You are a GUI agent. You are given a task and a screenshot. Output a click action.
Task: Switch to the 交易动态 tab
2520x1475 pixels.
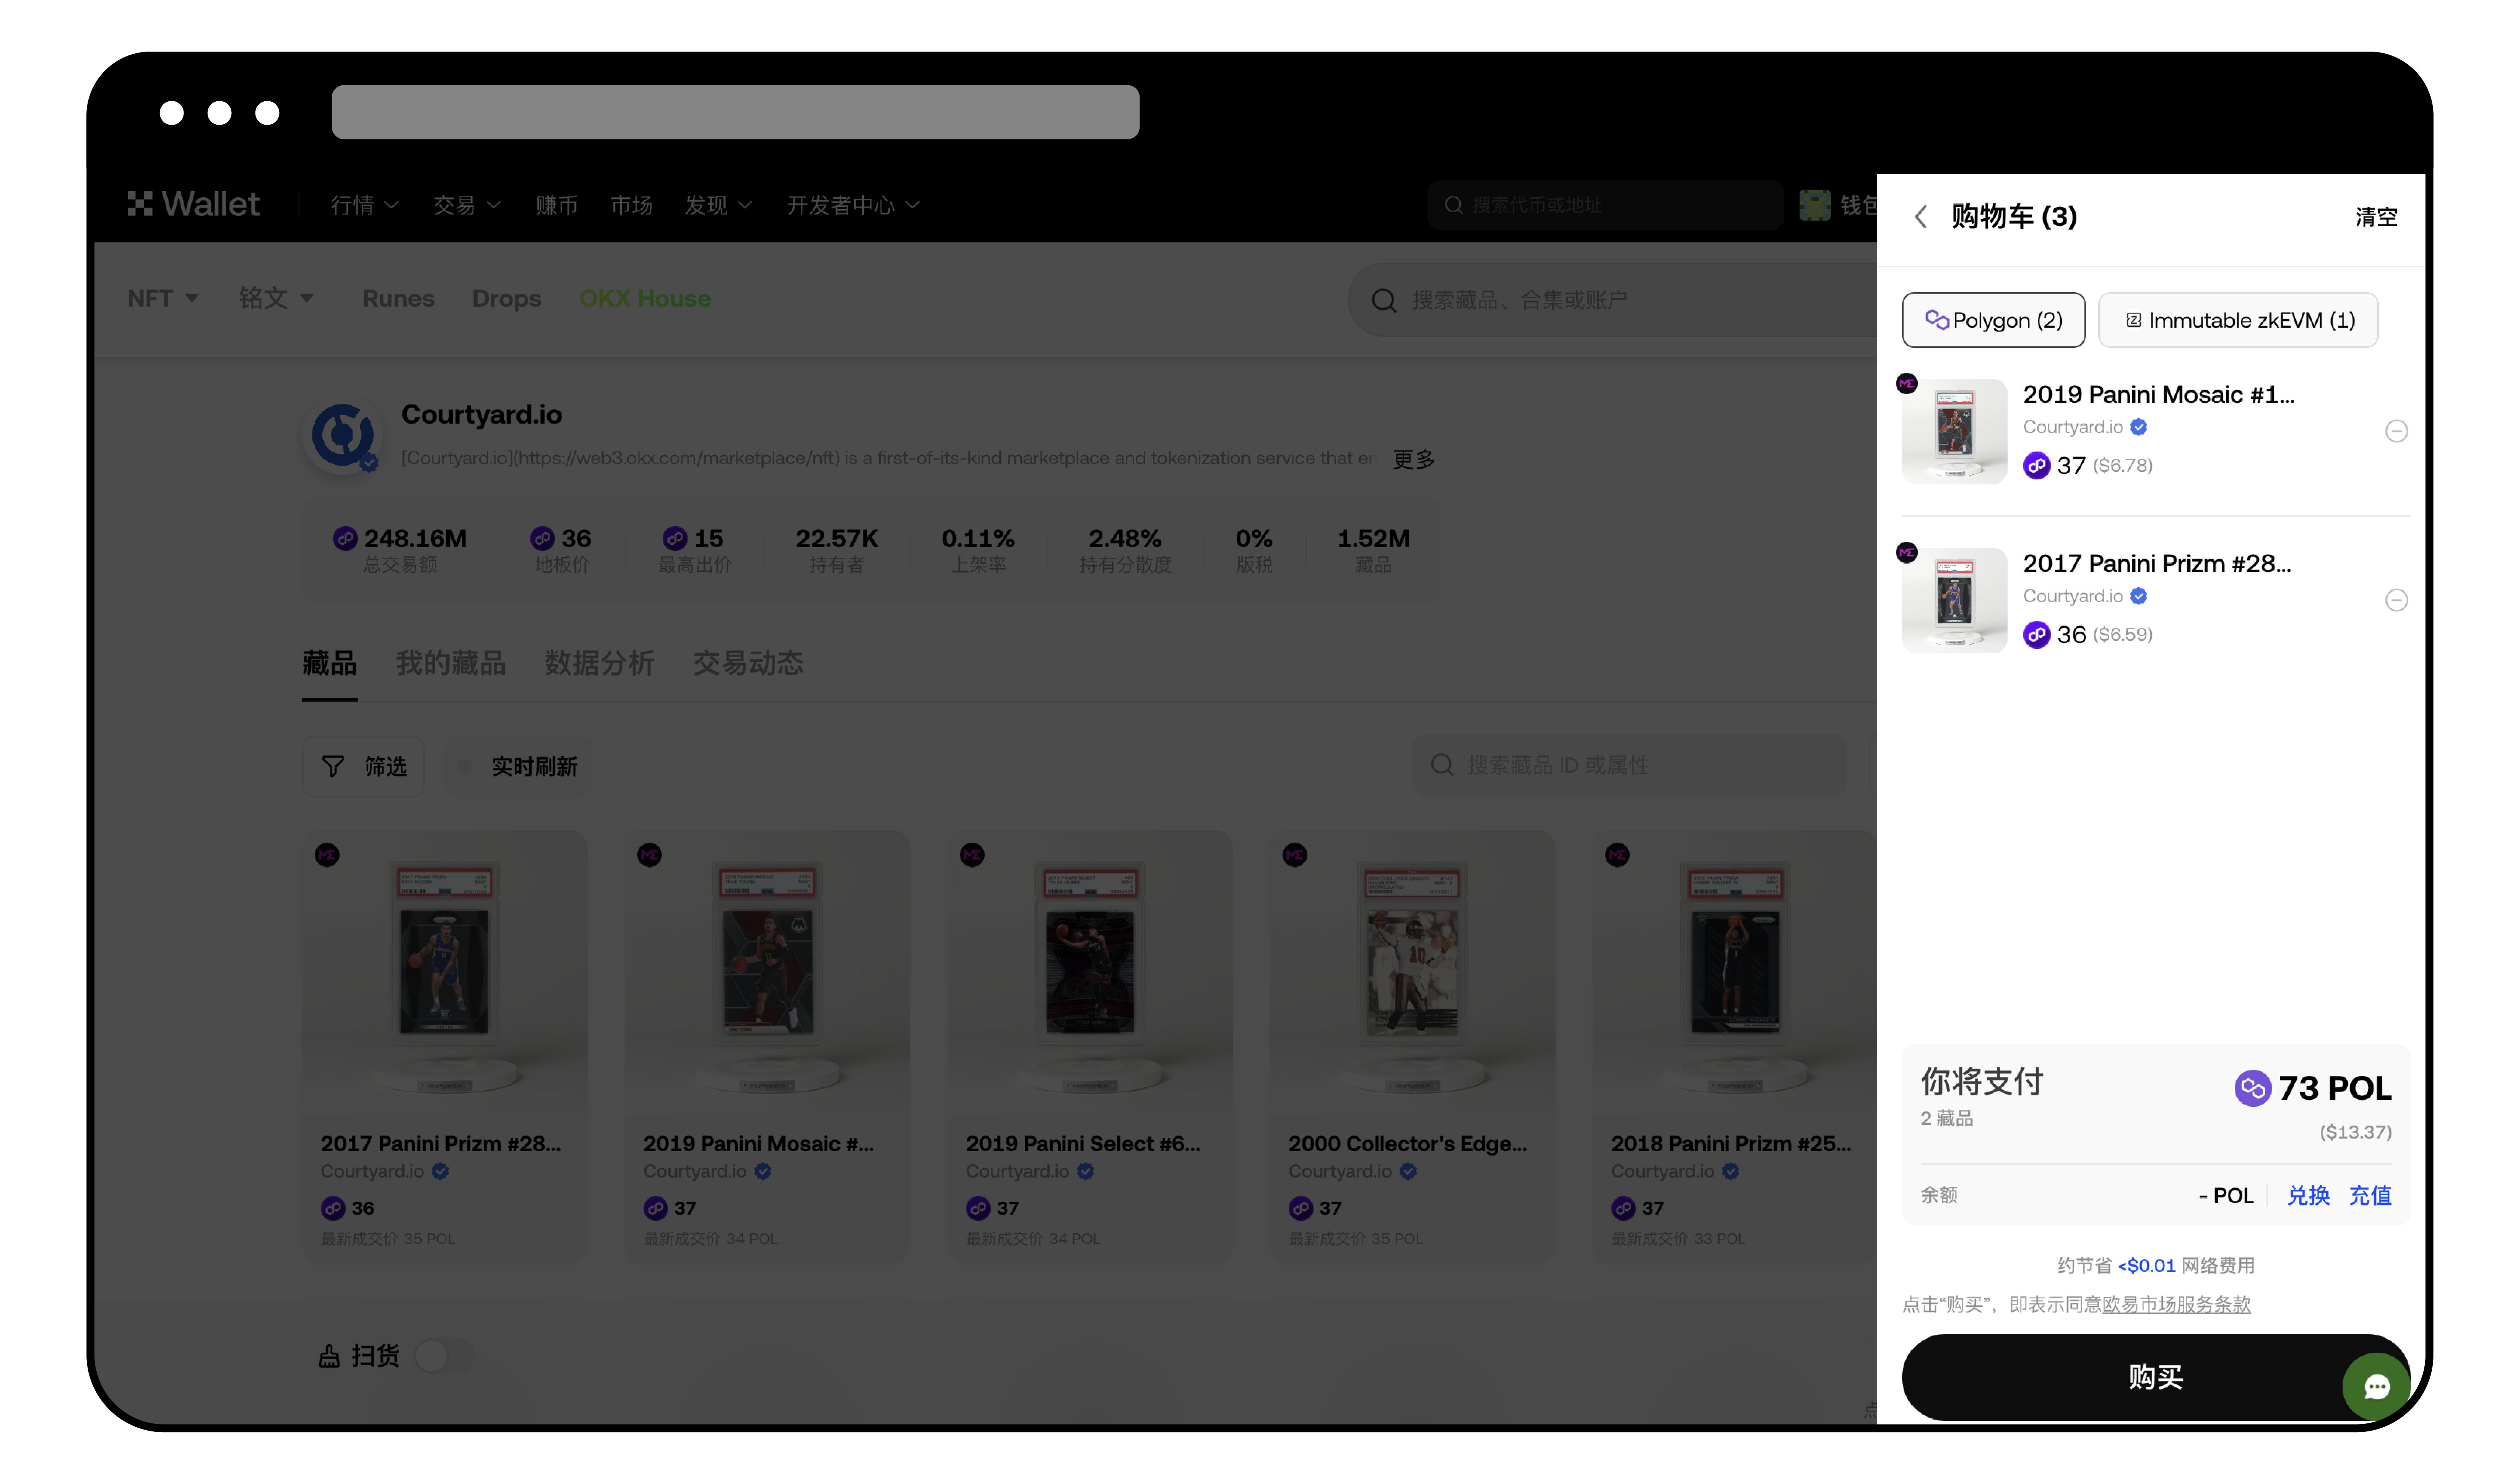(748, 663)
